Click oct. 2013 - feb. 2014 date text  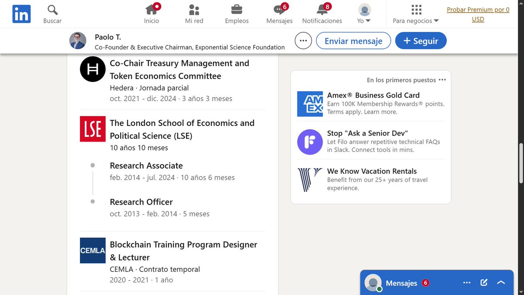click(160, 214)
